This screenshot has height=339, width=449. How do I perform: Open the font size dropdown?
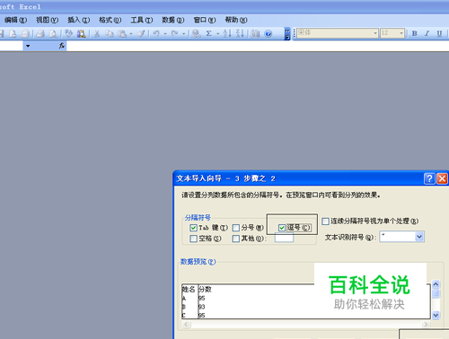click(x=401, y=33)
